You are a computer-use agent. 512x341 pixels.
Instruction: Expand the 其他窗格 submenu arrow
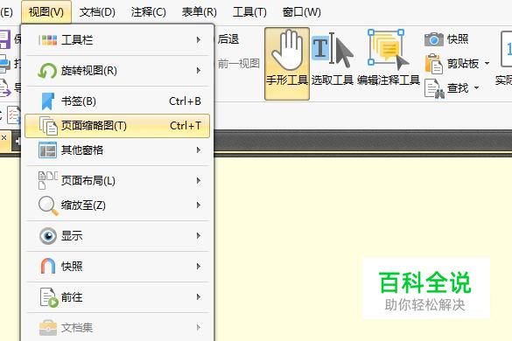point(199,150)
